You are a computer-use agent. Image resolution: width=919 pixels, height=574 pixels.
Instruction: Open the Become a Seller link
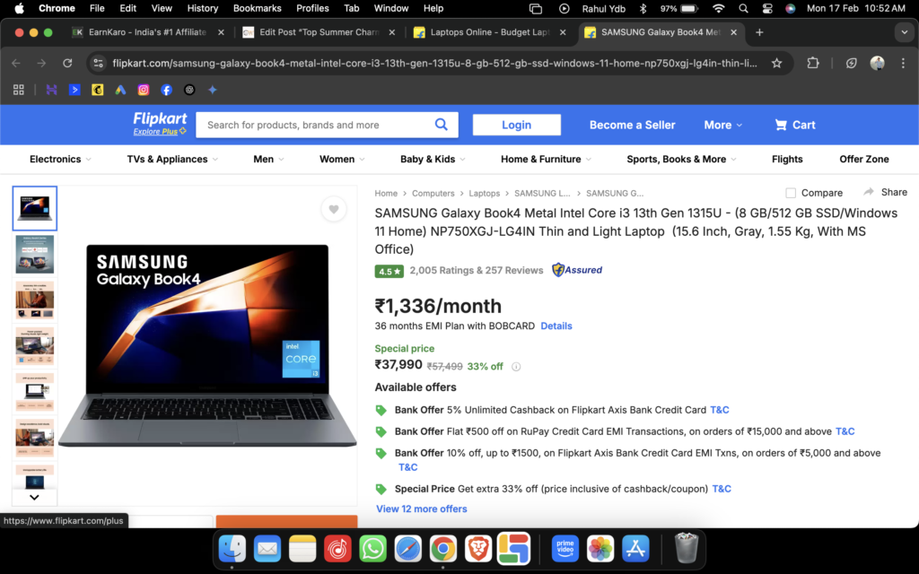[632, 125]
